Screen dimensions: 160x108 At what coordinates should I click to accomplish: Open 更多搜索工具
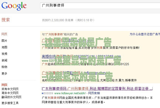10,103
